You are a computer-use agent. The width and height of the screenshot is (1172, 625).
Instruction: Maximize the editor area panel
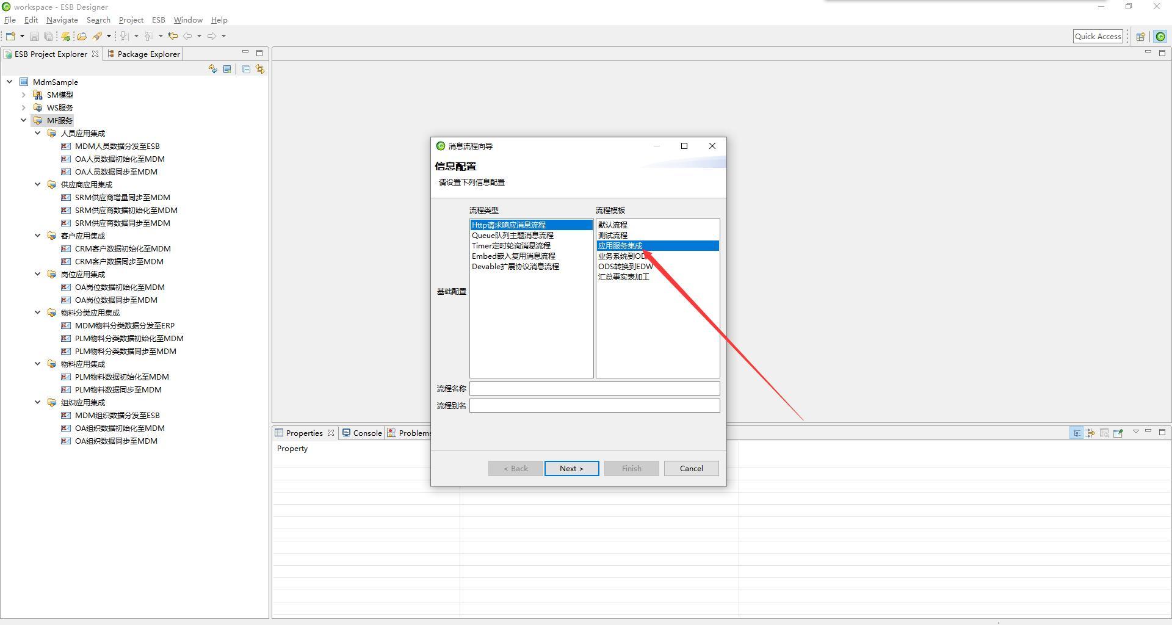point(1162,53)
